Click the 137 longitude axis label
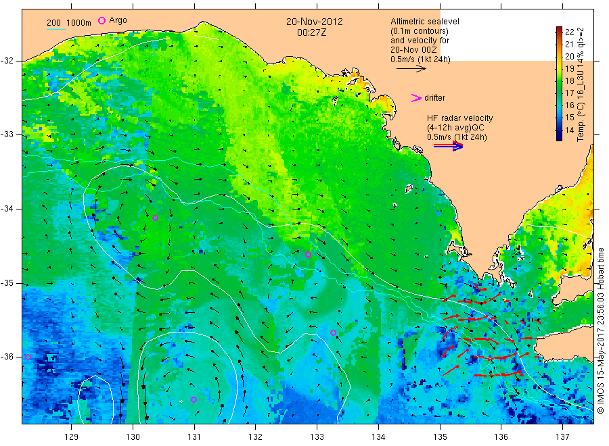 (562, 437)
